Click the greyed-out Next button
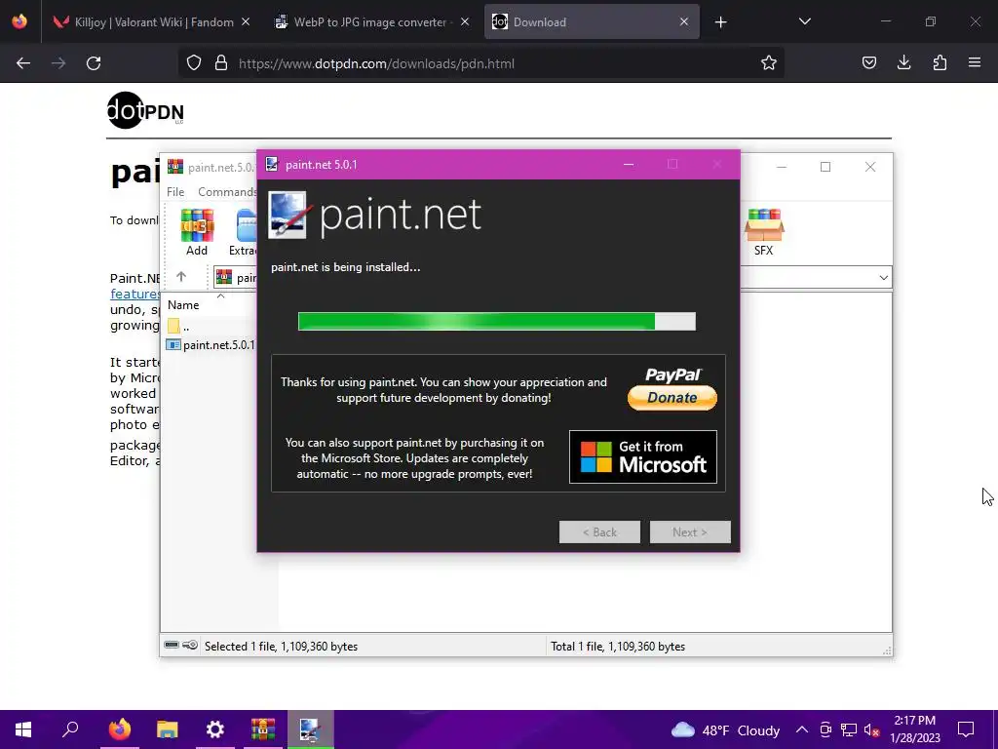This screenshot has height=749, width=998. coord(690,532)
